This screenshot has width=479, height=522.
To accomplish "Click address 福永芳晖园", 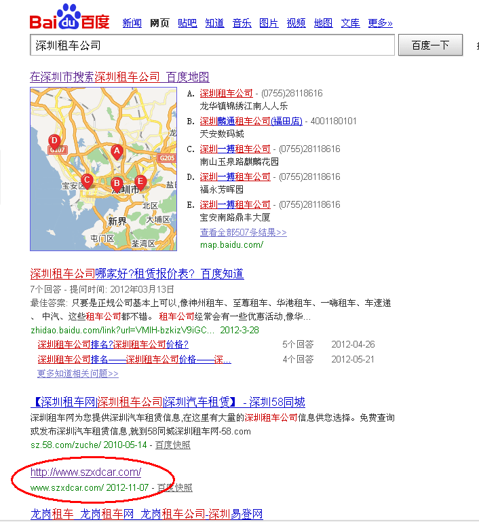I will click(x=222, y=189).
